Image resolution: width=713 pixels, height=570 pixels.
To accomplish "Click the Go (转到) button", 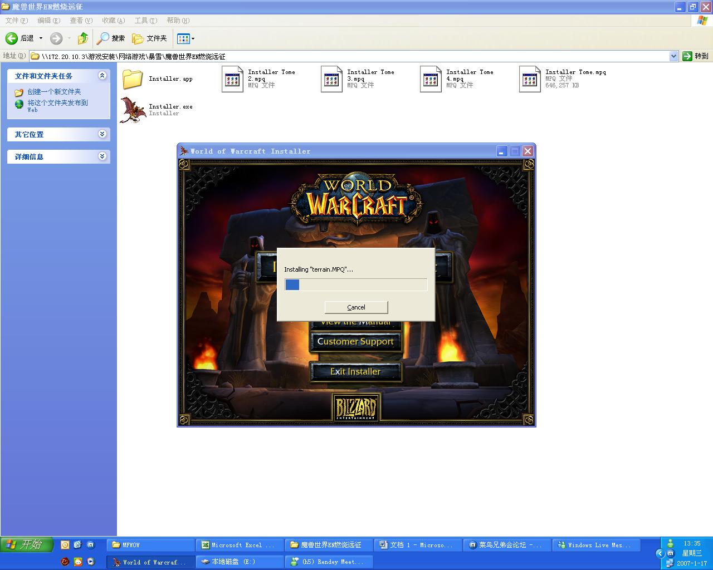I will (x=696, y=56).
